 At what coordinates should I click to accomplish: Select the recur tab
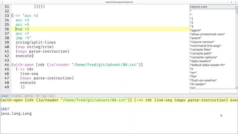tap(51, 96)
